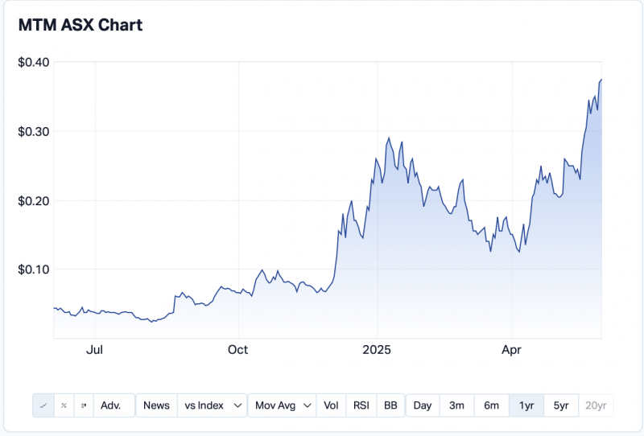Expand the vs Index dropdown
Screen dimensions: 644x436
coord(212,405)
